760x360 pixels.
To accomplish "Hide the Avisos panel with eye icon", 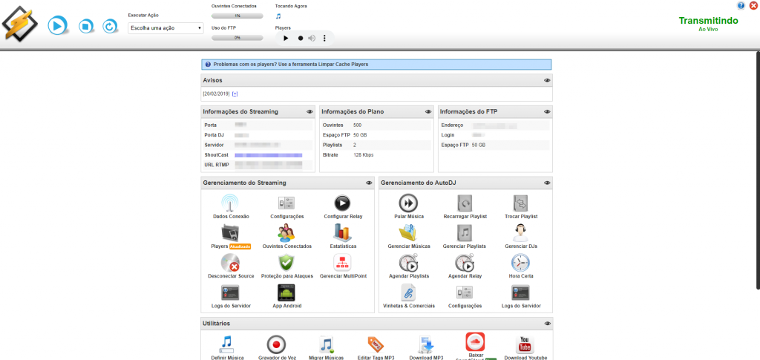I will point(547,80).
